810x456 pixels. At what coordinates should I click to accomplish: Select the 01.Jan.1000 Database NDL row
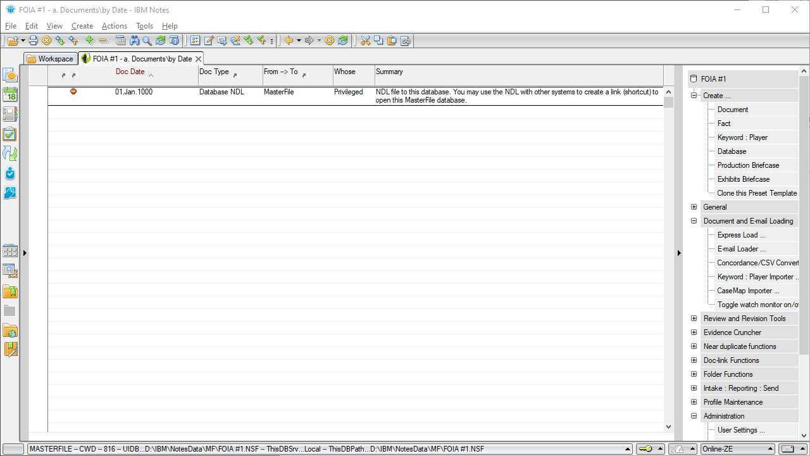(x=356, y=96)
